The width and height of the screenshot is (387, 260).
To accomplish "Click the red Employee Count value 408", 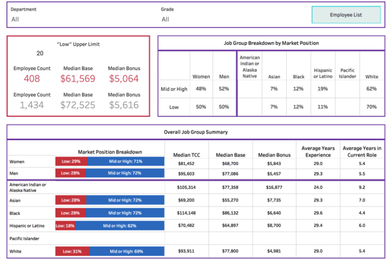I will (x=32, y=78).
